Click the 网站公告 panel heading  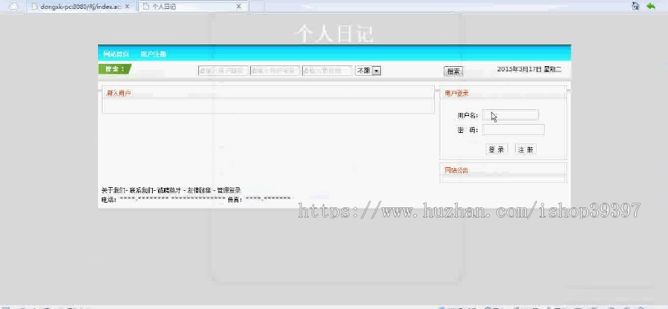point(456,171)
